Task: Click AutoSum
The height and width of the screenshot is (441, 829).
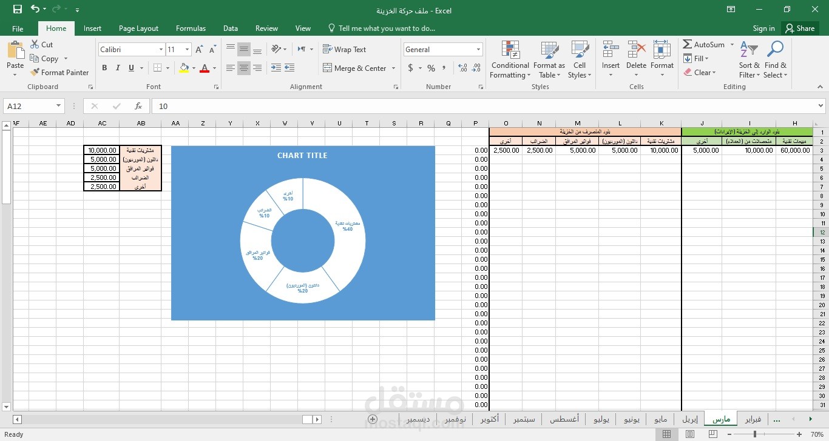Action: click(x=704, y=44)
